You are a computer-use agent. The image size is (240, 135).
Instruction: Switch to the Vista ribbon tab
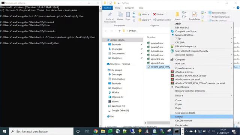[x=141, y=8]
